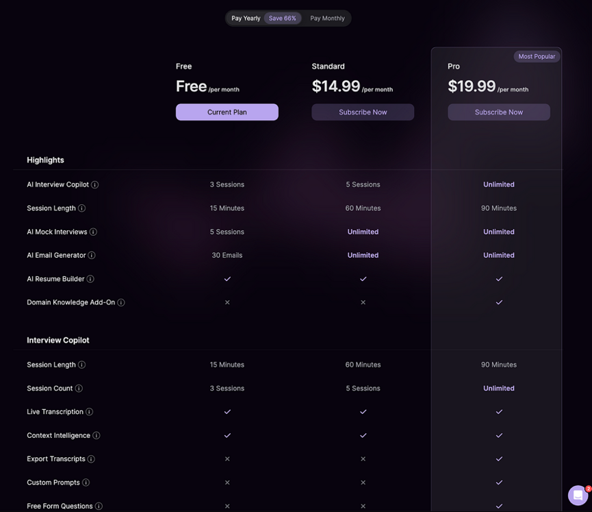Click the Save 66% badge

283,19
